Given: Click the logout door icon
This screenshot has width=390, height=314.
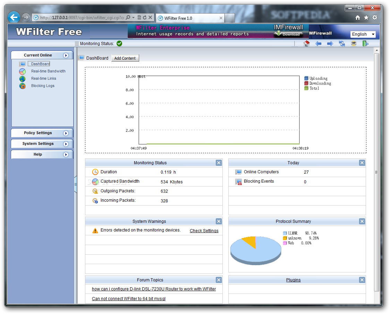Looking at the screenshot, I should click(365, 44).
